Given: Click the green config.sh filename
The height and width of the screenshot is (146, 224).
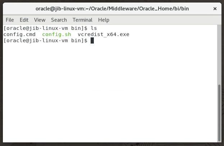Looking at the screenshot, I should (56, 35).
